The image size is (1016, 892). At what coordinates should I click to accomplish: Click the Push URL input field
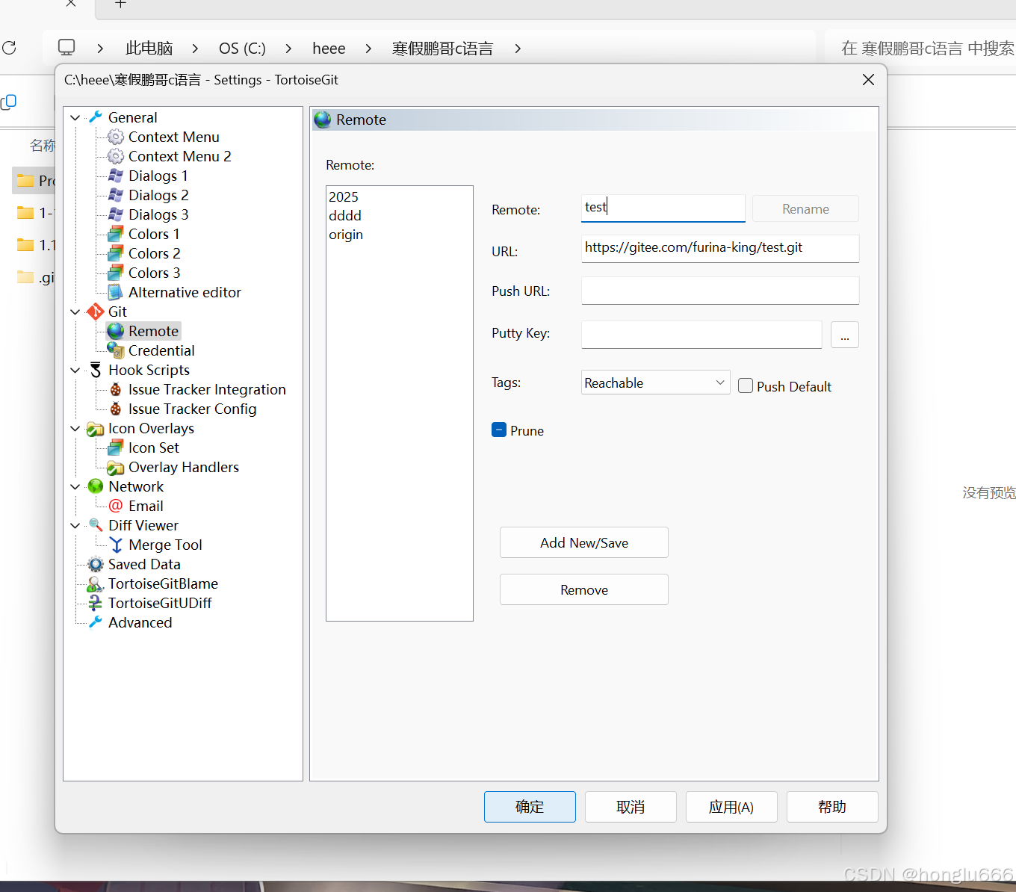[x=720, y=291]
